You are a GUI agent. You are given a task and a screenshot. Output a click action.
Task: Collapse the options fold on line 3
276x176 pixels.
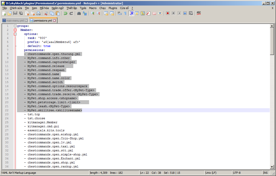15,34
